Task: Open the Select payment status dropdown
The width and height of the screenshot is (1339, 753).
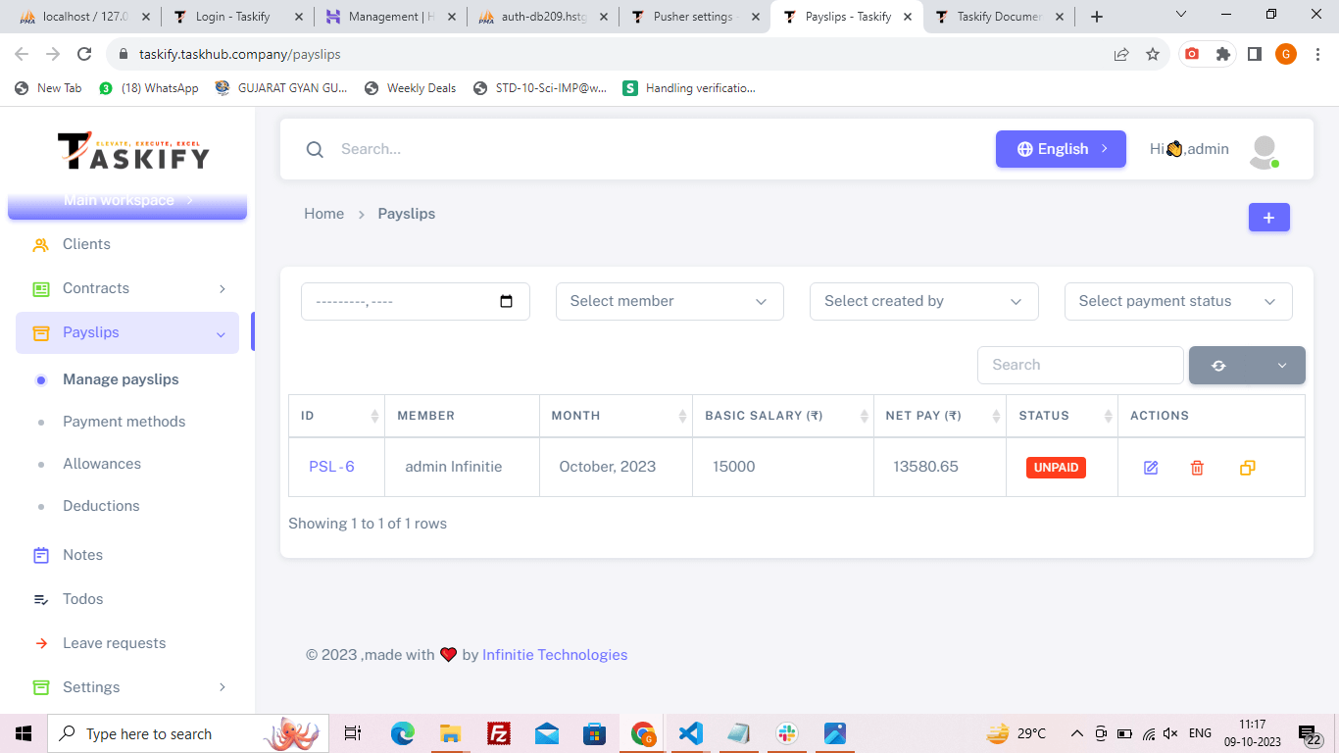Action: [x=1177, y=301]
